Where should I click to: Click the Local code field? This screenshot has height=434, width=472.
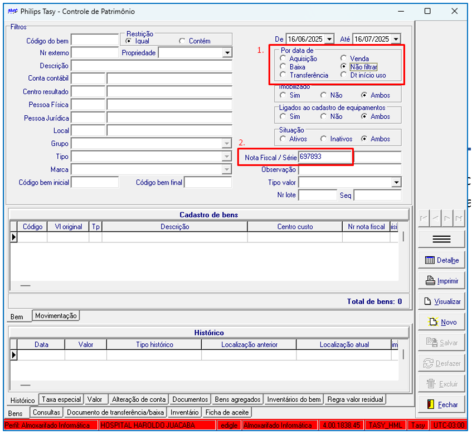[x=88, y=130]
